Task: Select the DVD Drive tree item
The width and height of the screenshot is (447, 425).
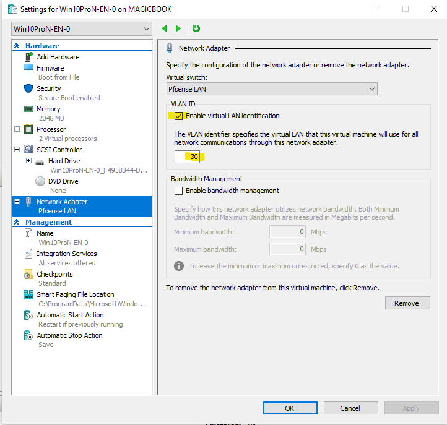Action: [x=63, y=181]
